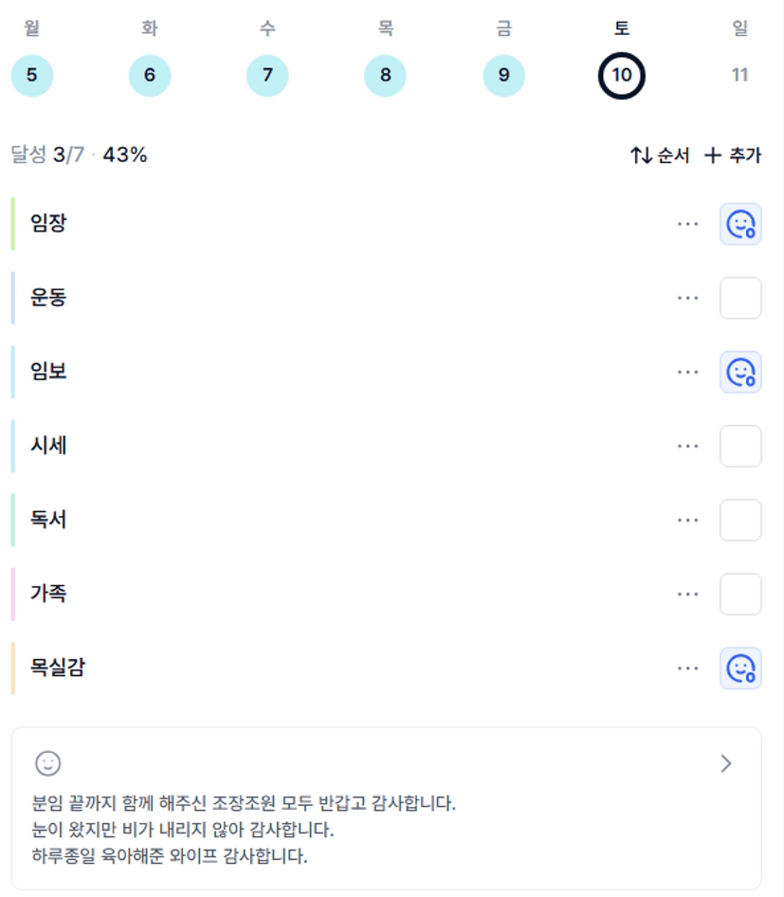Check the 시세 habit checkbox
Image resolution: width=784 pixels, height=897 pixels.
[x=740, y=446]
